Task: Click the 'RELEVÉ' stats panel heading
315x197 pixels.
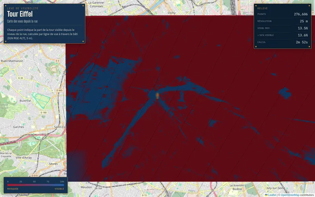Action: [x=263, y=8]
